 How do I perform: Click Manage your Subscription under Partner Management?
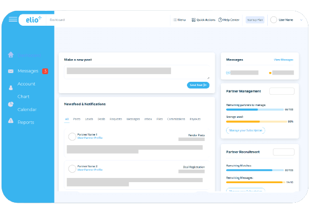click(x=246, y=130)
